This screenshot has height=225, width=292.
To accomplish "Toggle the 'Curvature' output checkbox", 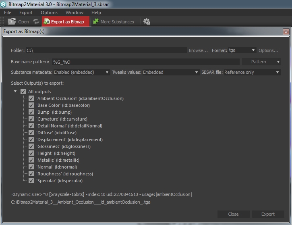I will [x=31, y=119].
